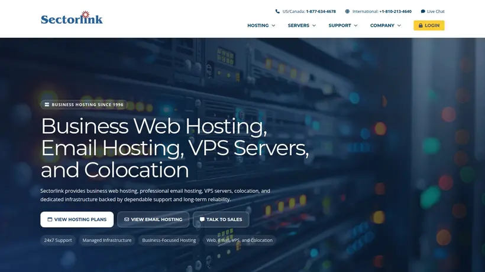Screen dimensions: 485x272
Task: Call the US/Canada number 1-877-634-4678
Action: tap(321, 11)
